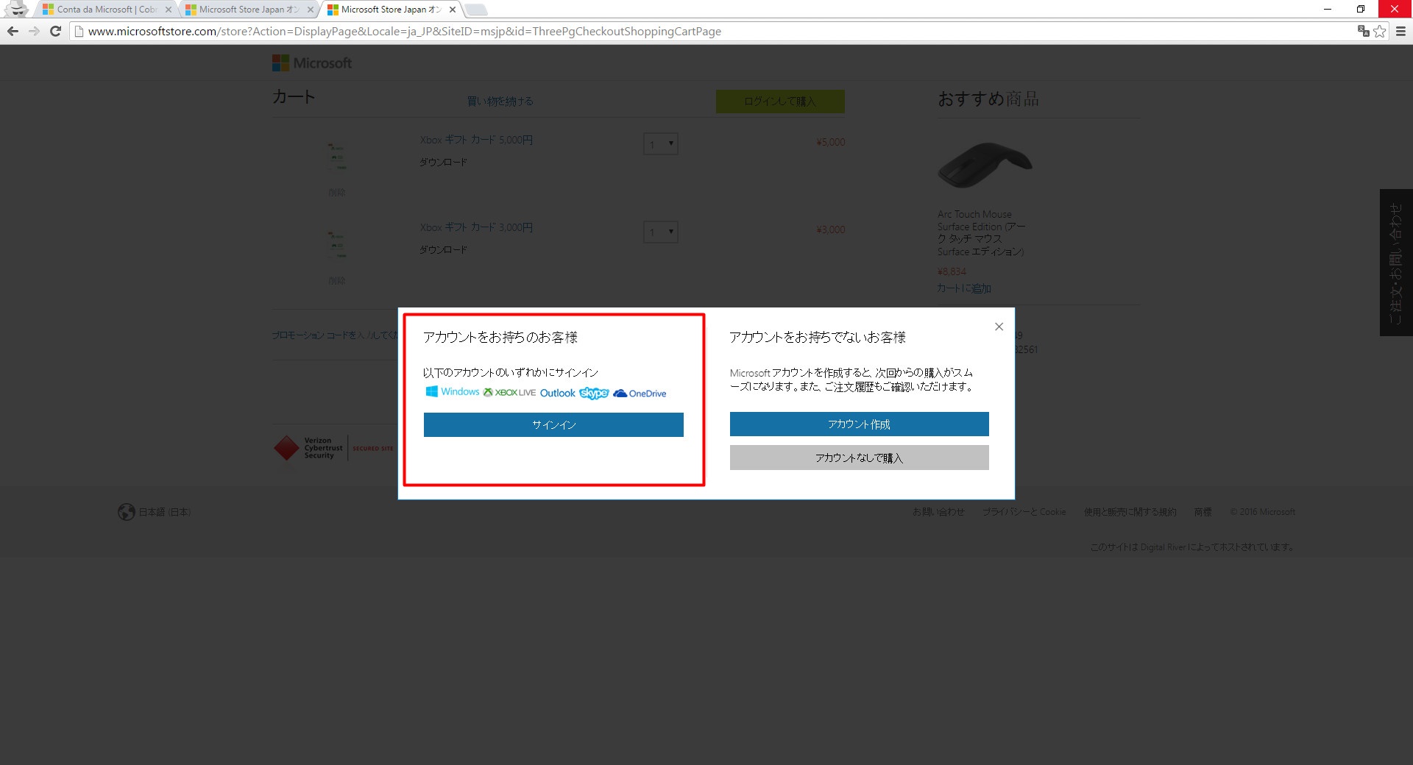
Task: Click the Windows logo in the dialog
Action: click(x=453, y=391)
